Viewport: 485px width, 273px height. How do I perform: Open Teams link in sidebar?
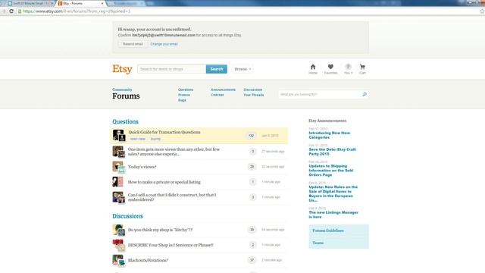point(318,243)
